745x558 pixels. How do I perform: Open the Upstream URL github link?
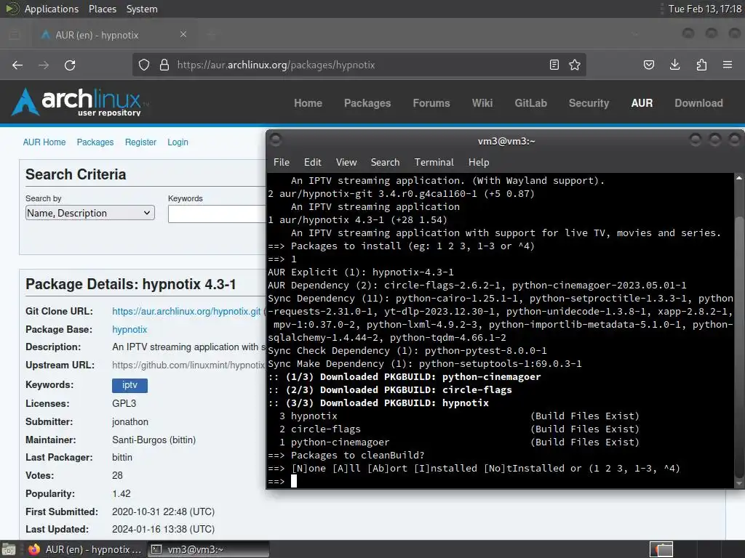click(x=188, y=365)
